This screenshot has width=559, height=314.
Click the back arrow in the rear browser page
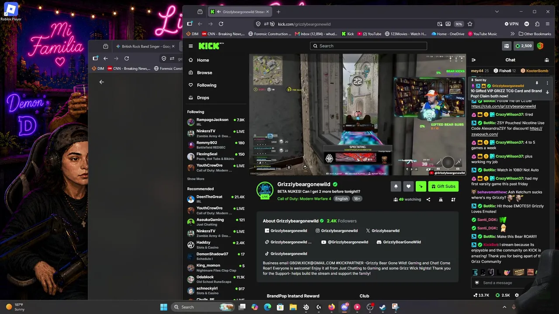click(101, 82)
